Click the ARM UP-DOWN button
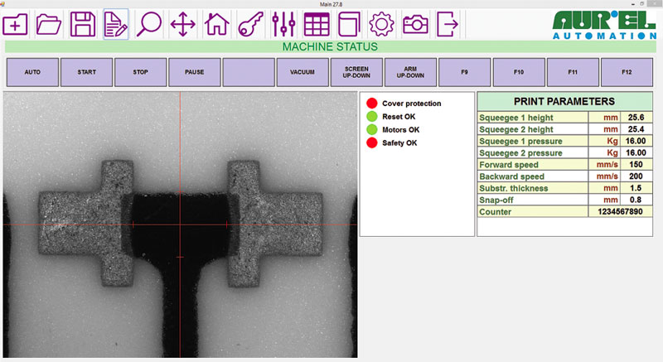 click(x=410, y=72)
